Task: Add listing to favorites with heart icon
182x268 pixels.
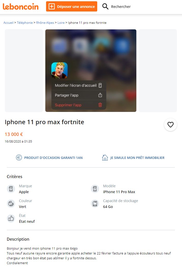Action: point(171,125)
